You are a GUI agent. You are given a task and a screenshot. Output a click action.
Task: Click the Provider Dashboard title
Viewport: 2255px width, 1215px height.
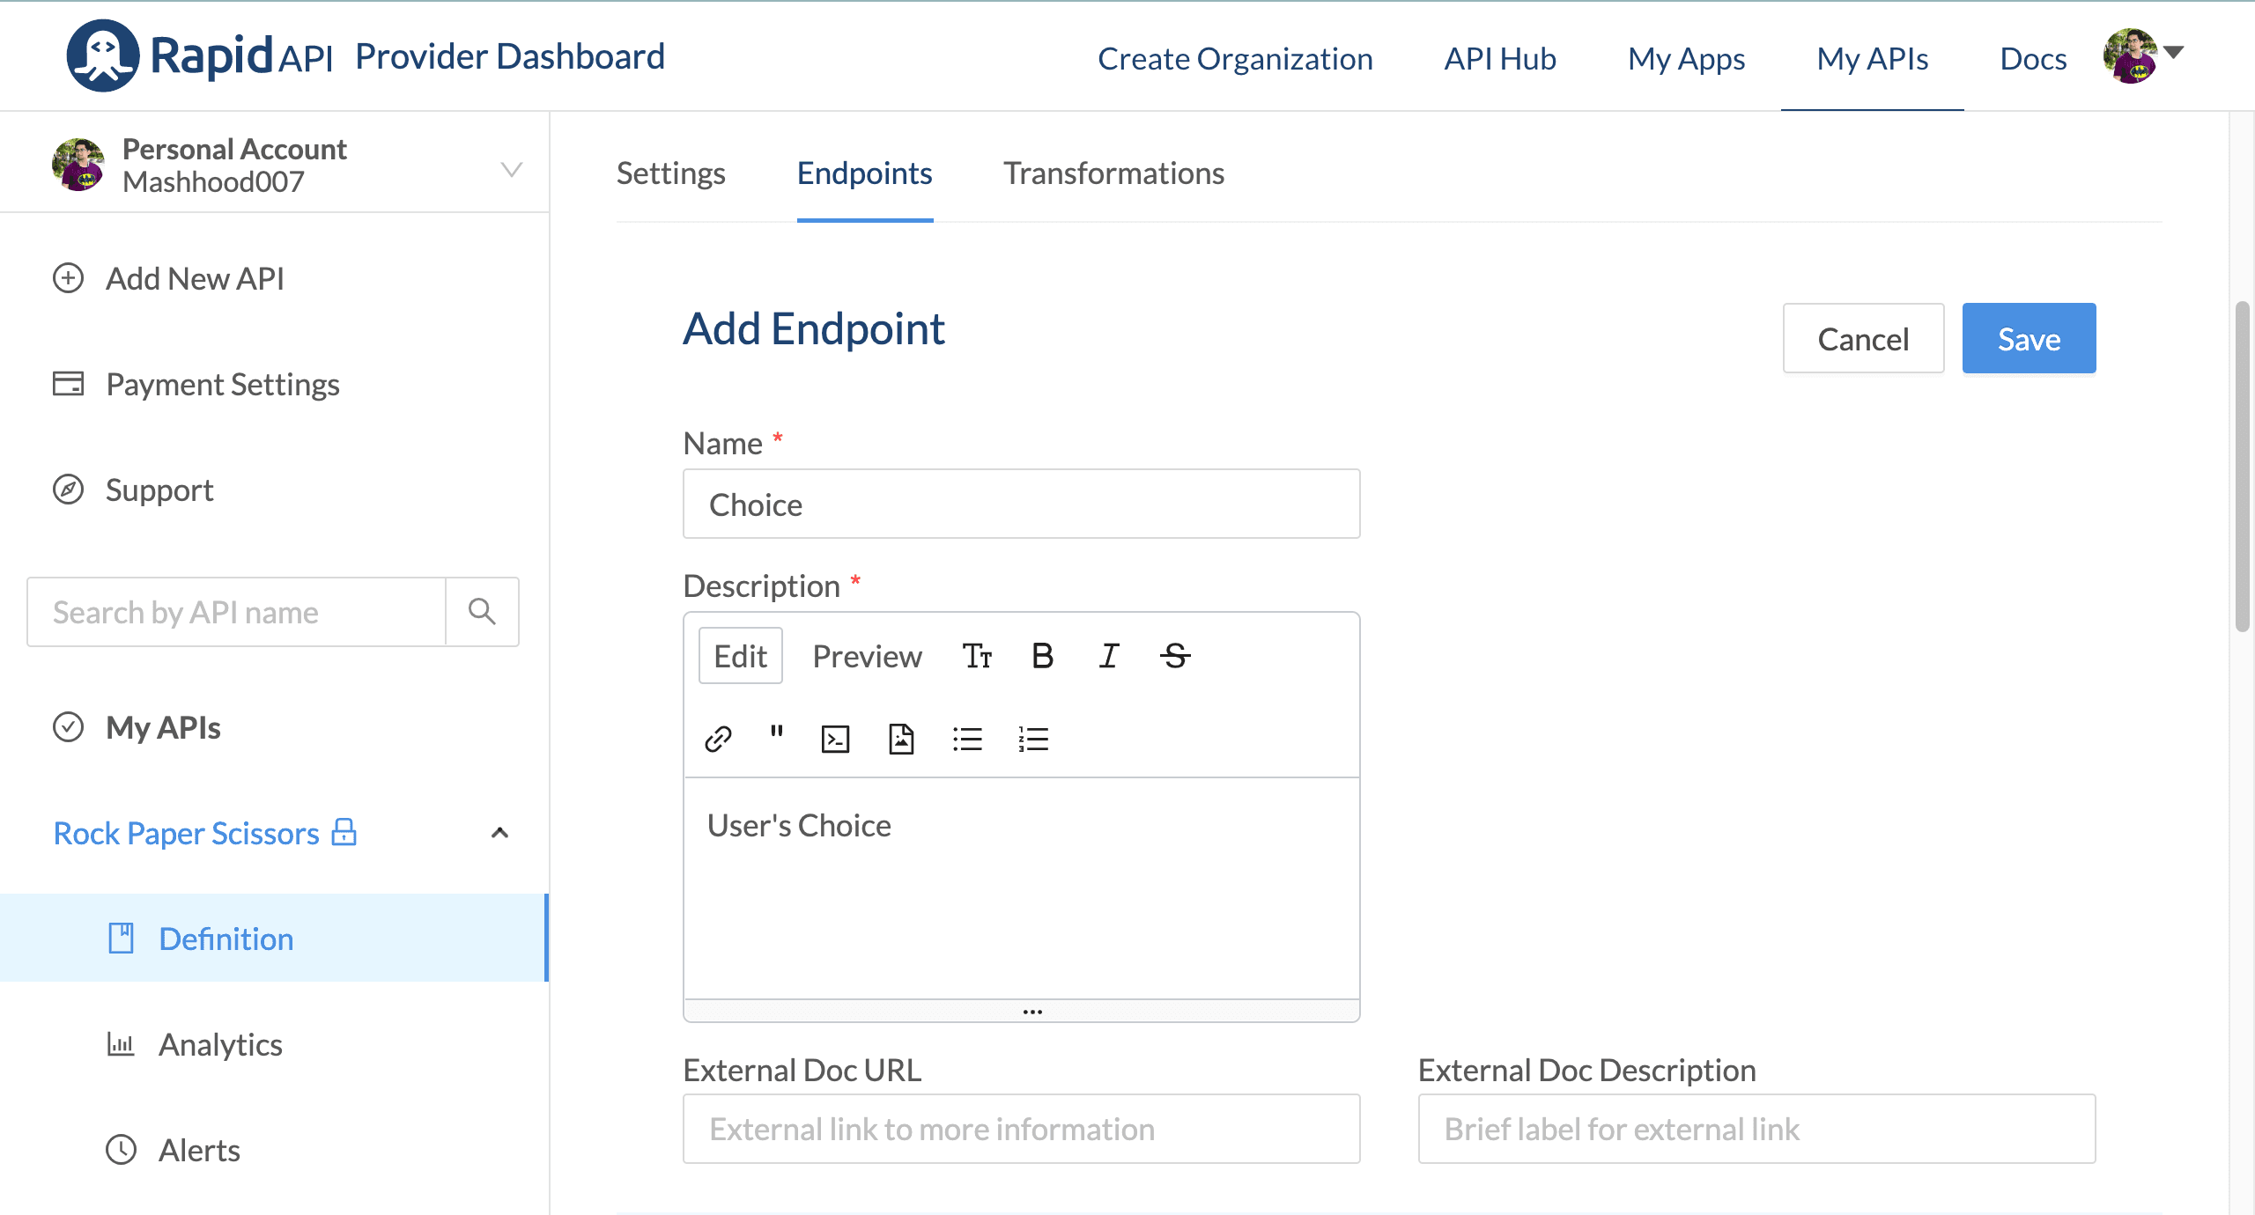click(510, 56)
